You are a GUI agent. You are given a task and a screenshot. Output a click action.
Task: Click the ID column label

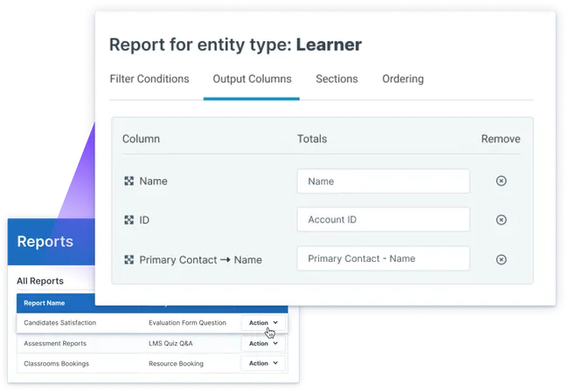point(144,220)
